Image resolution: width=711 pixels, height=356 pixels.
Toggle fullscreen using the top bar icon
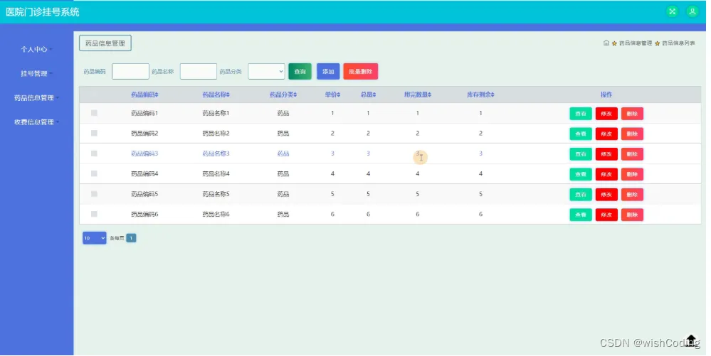(x=672, y=12)
